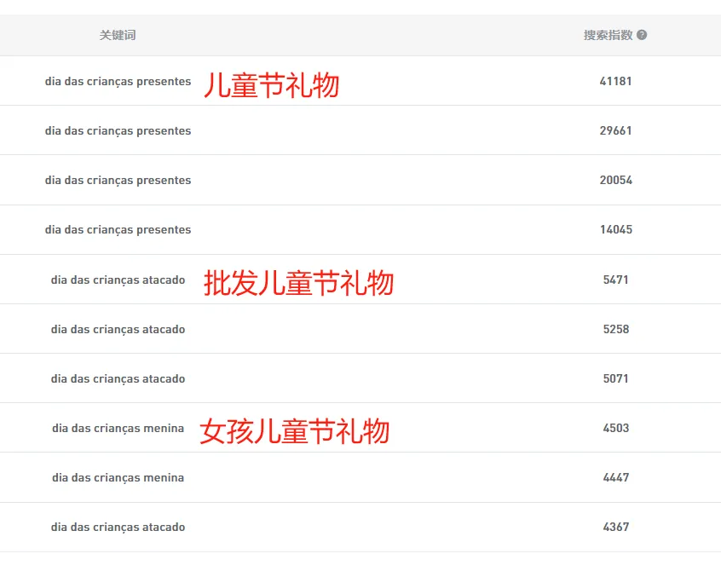Select the keyword in the 29661 row
Screen dimensions: 721x571
pos(118,131)
